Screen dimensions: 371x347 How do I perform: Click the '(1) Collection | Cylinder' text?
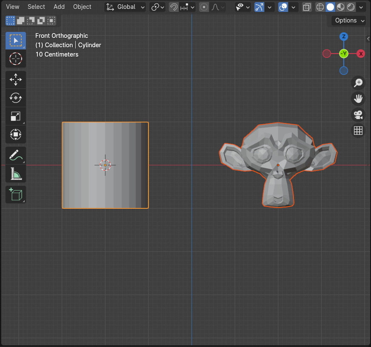(68, 45)
